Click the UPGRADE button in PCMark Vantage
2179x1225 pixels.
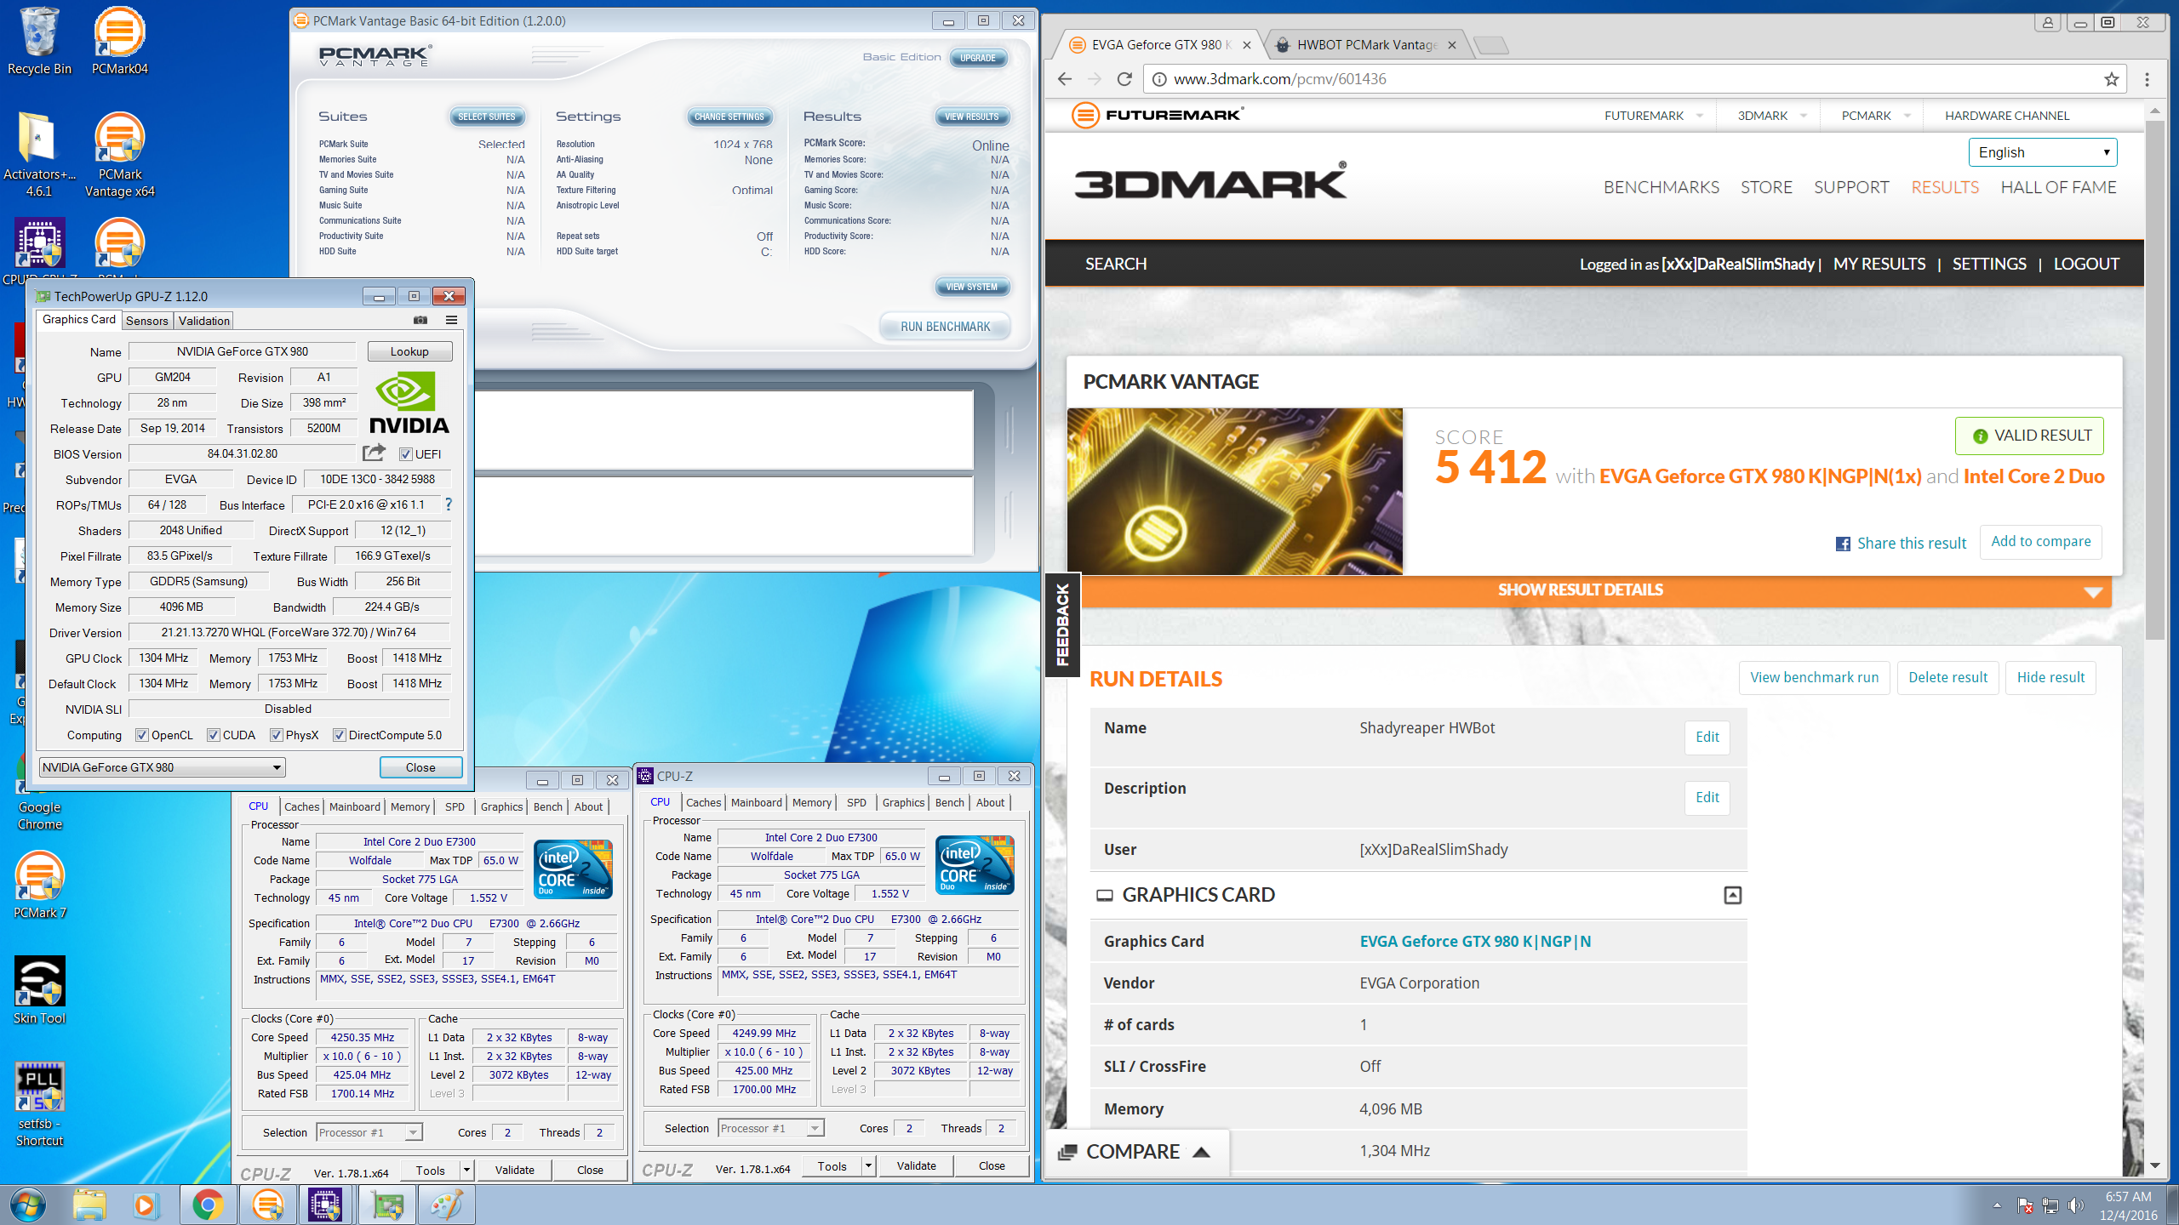coord(978,58)
